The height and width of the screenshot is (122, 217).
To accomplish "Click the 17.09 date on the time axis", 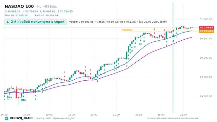I will pos(26,115).
